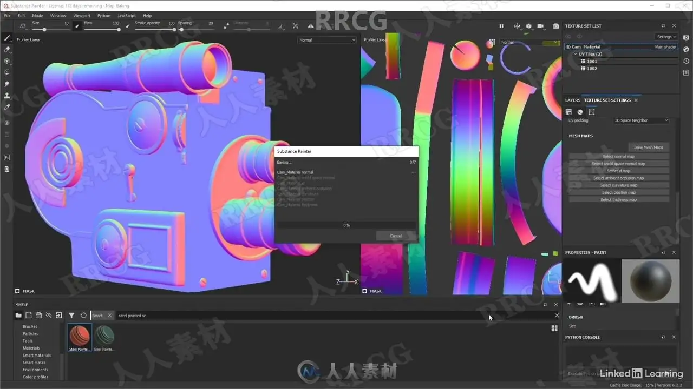Toggle the MASK checkbox in 2D viewport

point(365,291)
